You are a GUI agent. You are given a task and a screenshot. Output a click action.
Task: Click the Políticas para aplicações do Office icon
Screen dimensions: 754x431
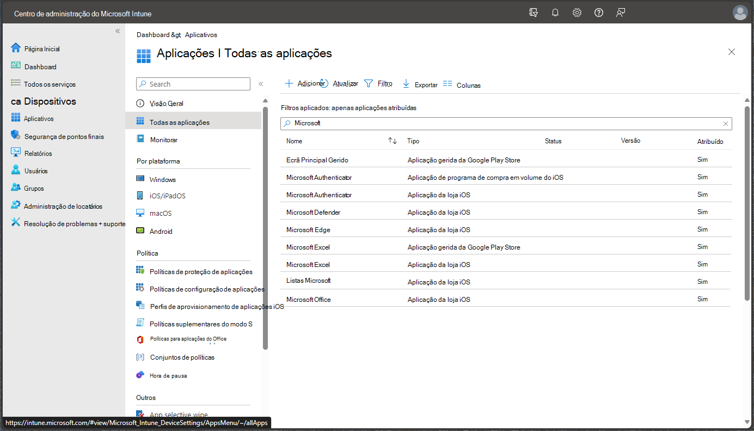click(140, 339)
